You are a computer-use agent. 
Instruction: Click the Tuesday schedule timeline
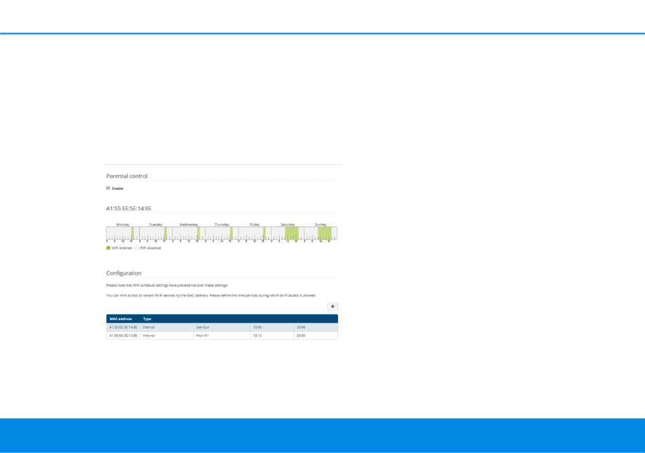156,233
